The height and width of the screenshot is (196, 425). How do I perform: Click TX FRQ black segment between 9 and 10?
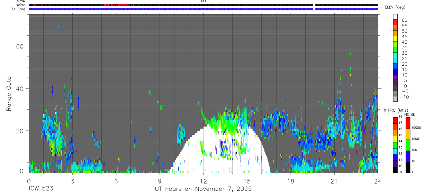tap(395, 170)
